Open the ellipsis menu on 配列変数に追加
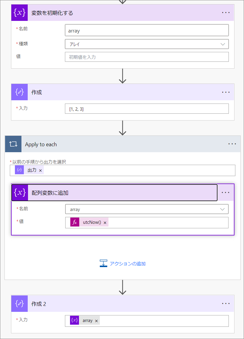 (x=226, y=192)
